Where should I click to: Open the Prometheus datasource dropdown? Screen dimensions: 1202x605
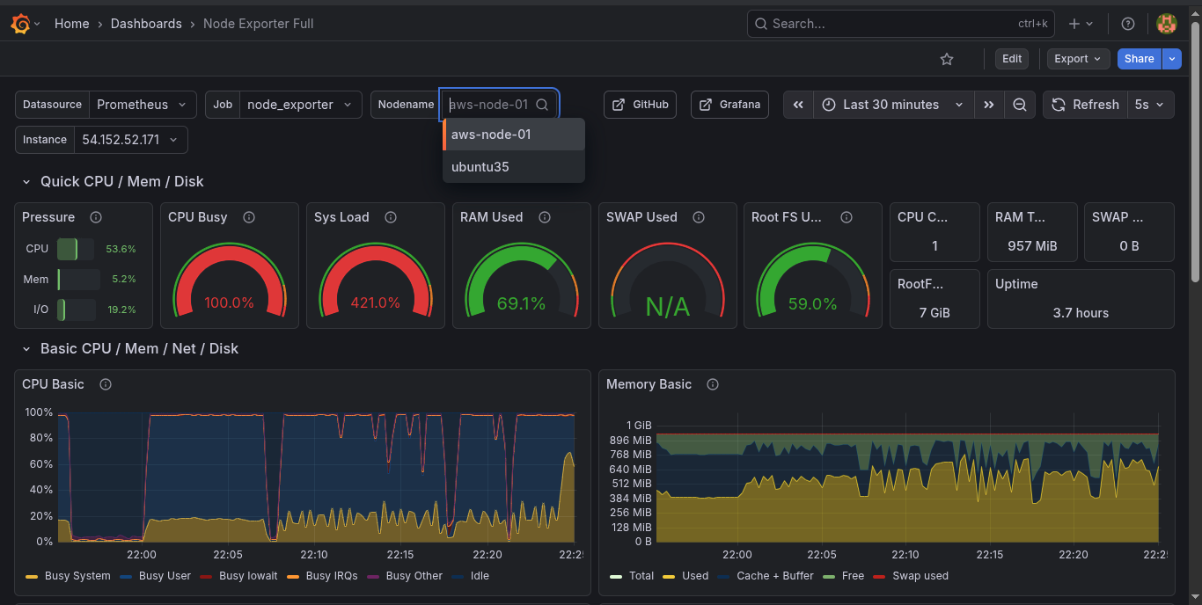click(x=143, y=104)
